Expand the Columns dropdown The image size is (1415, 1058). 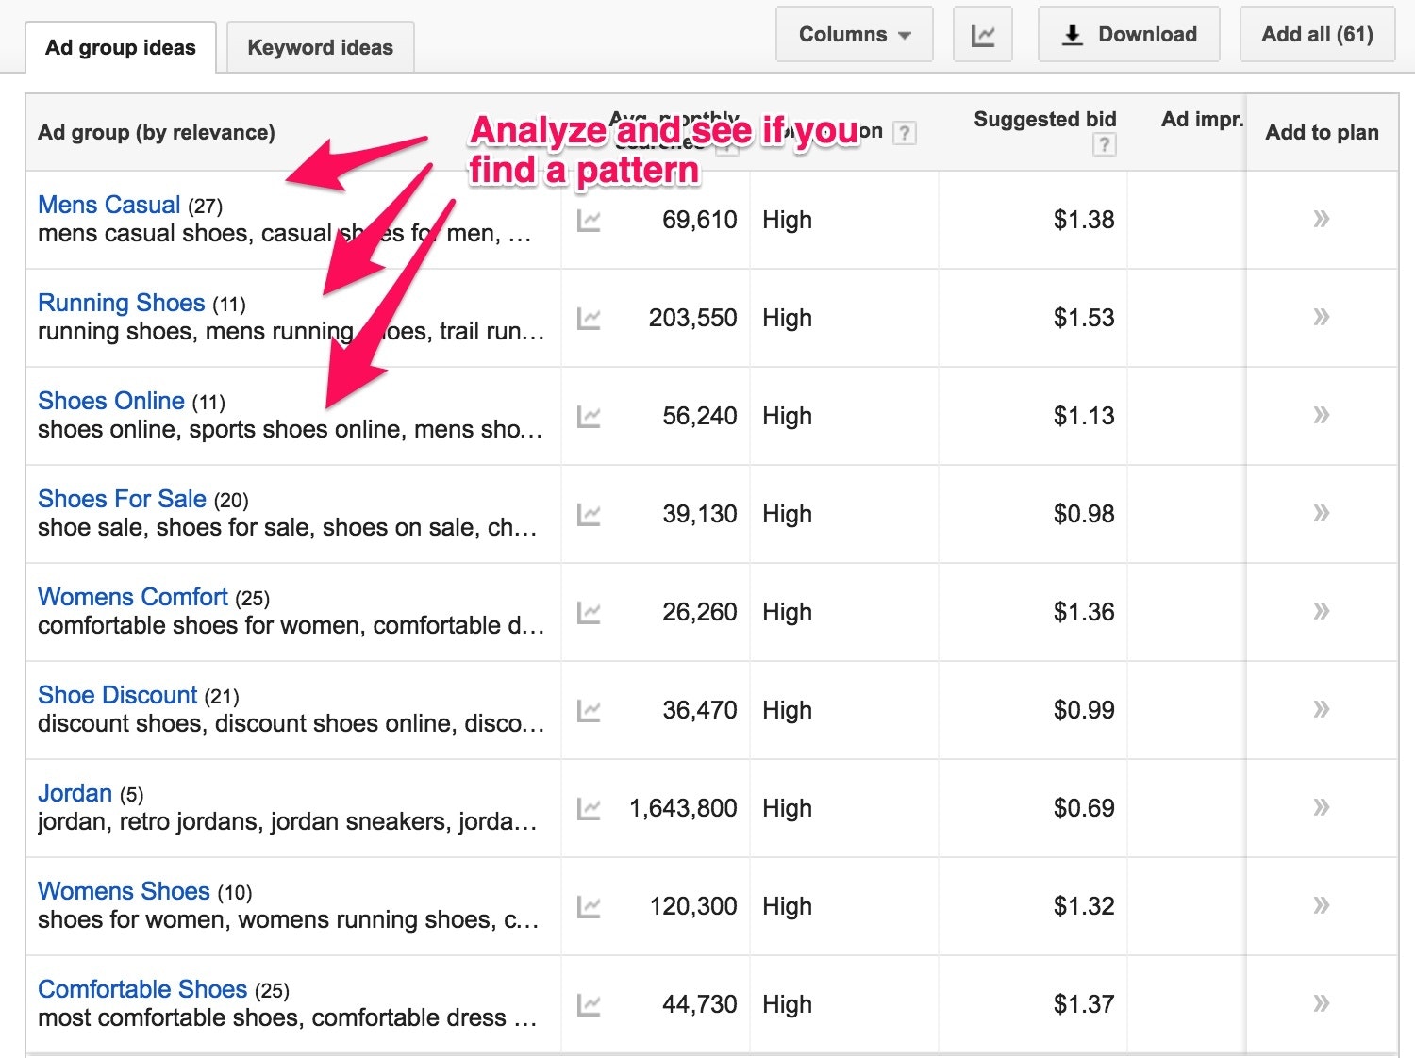854,35
